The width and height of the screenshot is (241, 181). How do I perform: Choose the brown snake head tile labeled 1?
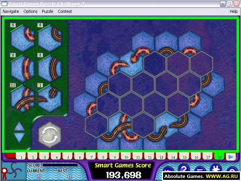pos(50,99)
